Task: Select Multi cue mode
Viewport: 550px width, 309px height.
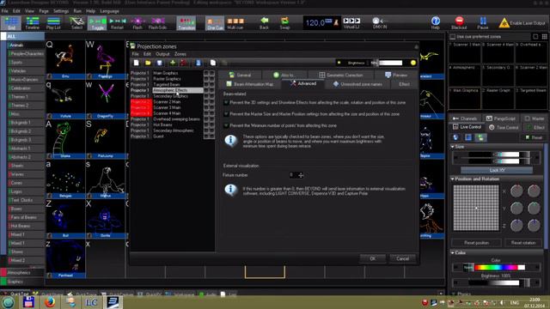Action: click(235, 23)
